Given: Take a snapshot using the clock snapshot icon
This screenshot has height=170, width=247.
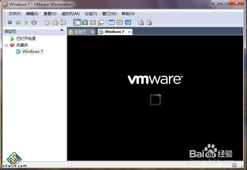Looking at the screenshot, I should 47,22.
